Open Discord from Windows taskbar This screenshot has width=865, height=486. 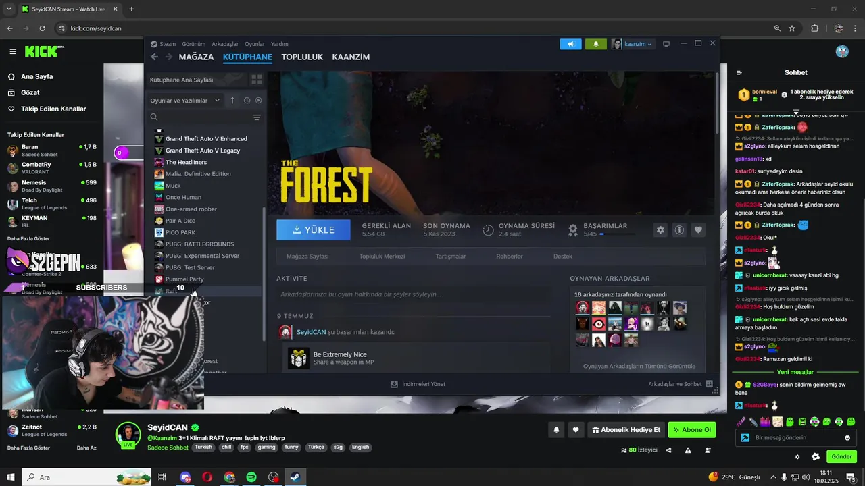185,477
